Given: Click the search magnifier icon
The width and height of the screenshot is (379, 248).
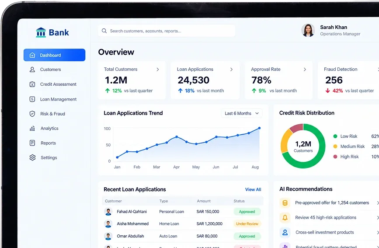Looking at the screenshot, I should (104, 31).
